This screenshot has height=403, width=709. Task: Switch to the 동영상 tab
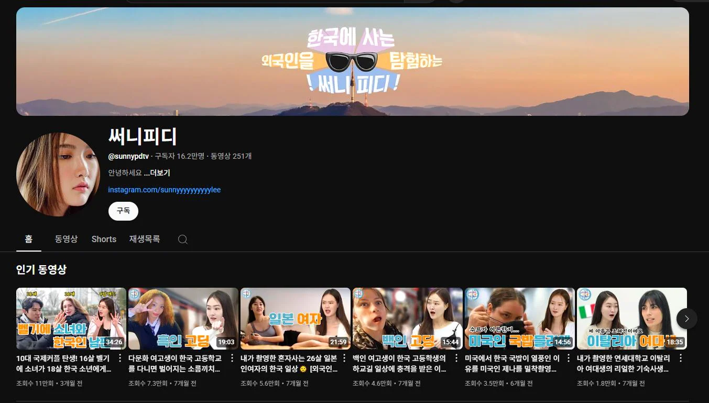pyautogui.click(x=66, y=239)
